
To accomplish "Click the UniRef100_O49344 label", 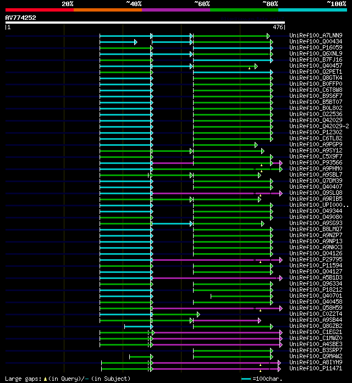I will pos(316,211).
